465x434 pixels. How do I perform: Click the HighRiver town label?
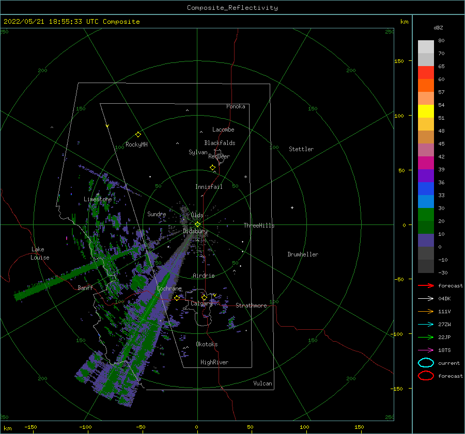point(214,362)
